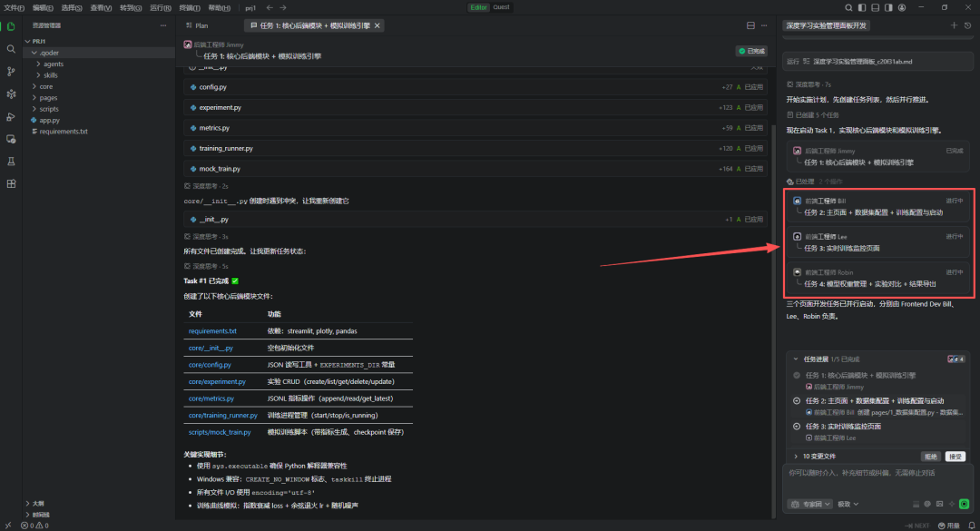
Task: Open the Source Control view
Action: (x=11, y=72)
